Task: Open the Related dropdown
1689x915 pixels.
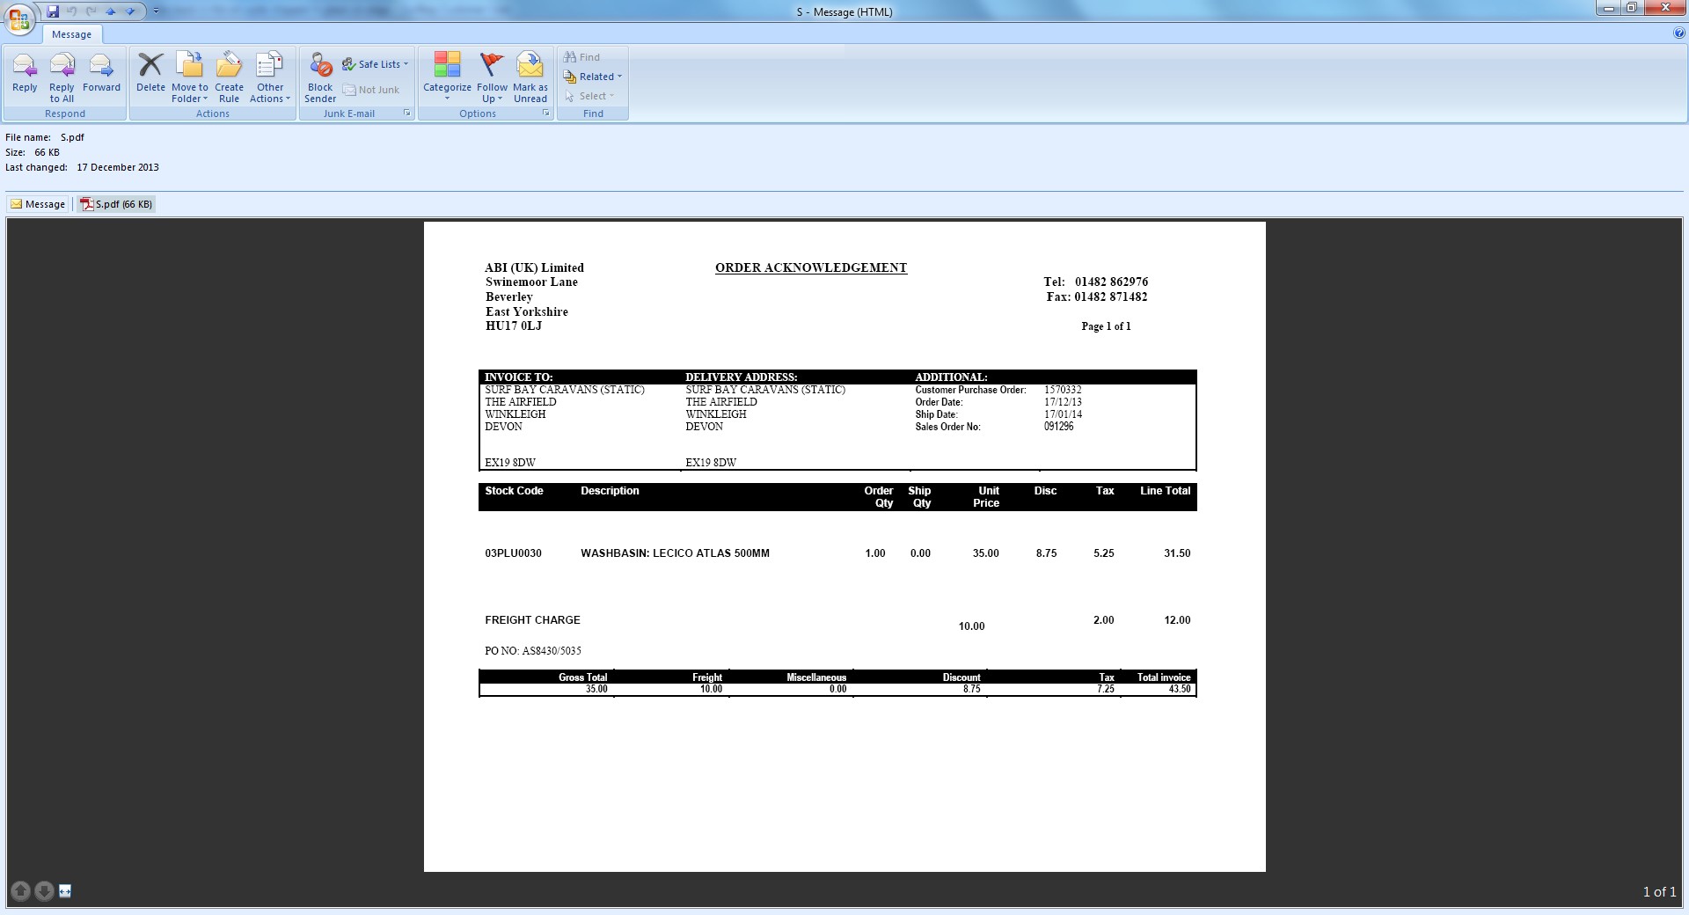Action: point(593,77)
